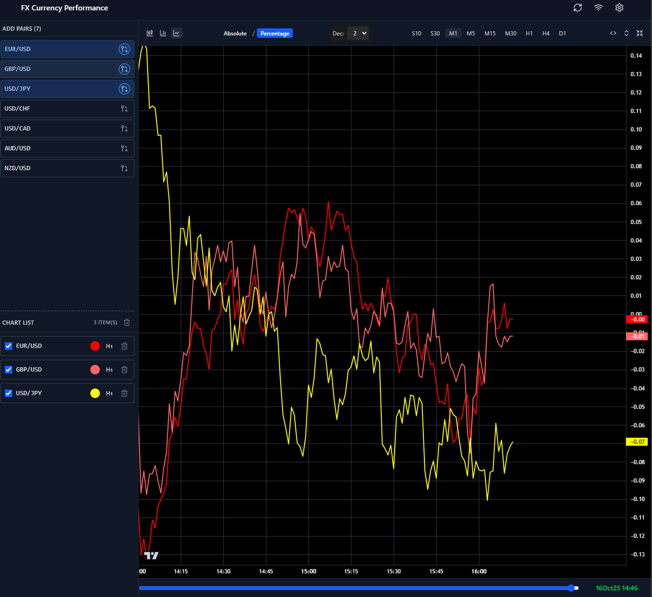The width and height of the screenshot is (652, 597).
Task: Click the USD/CAD pair row
Action: point(67,129)
